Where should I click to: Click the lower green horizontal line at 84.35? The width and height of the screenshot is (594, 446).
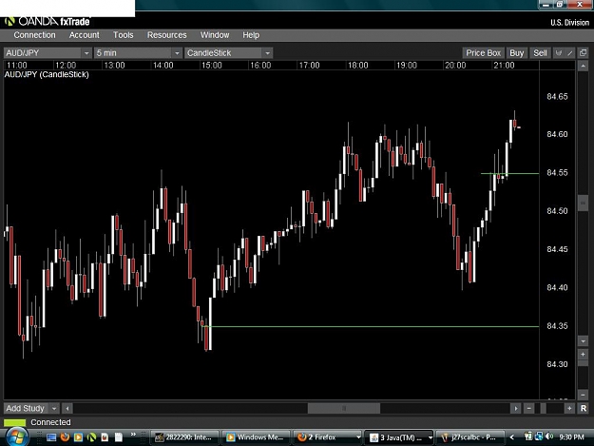tap(372, 326)
